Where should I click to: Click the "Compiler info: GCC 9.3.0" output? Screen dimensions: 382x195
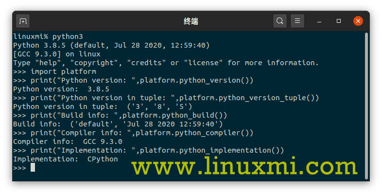pos(68,142)
